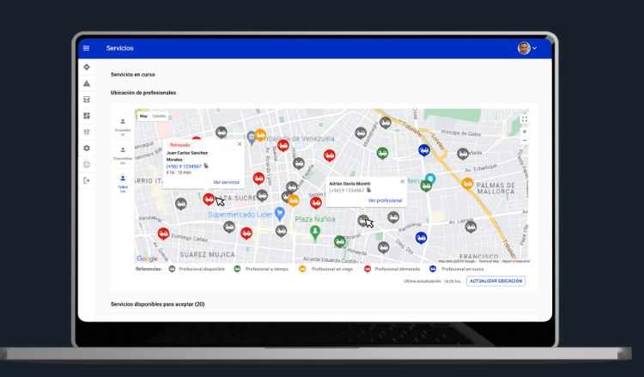Open the hamburger navigation menu
This screenshot has height=377, width=644.
click(86, 49)
